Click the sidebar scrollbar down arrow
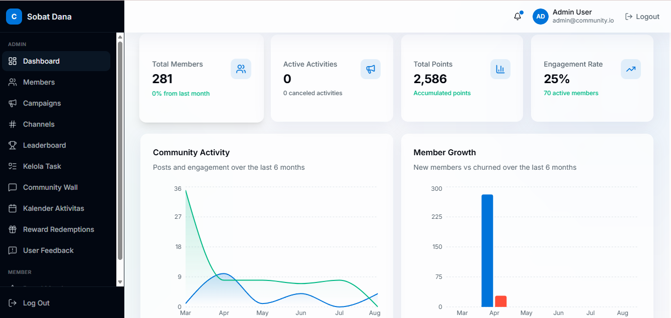671x318 pixels. pos(120,282)
